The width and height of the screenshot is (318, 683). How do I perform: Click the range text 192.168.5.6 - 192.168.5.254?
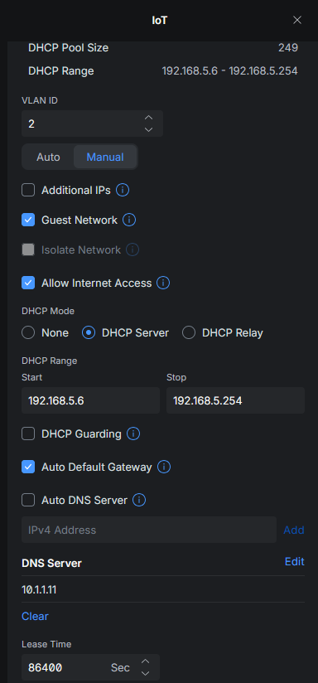pos(229,70)
